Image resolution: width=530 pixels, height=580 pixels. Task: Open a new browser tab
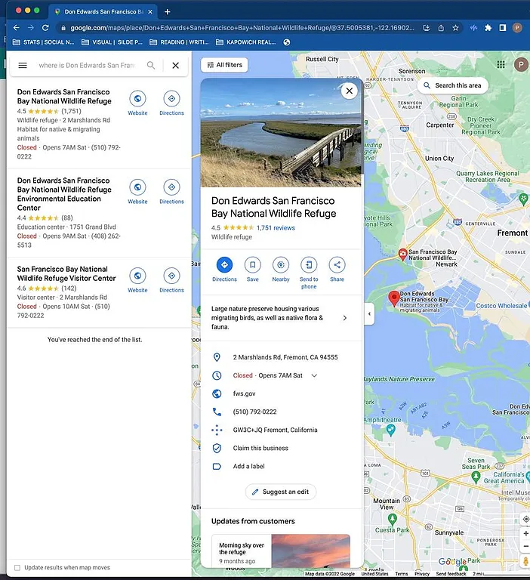167,12
